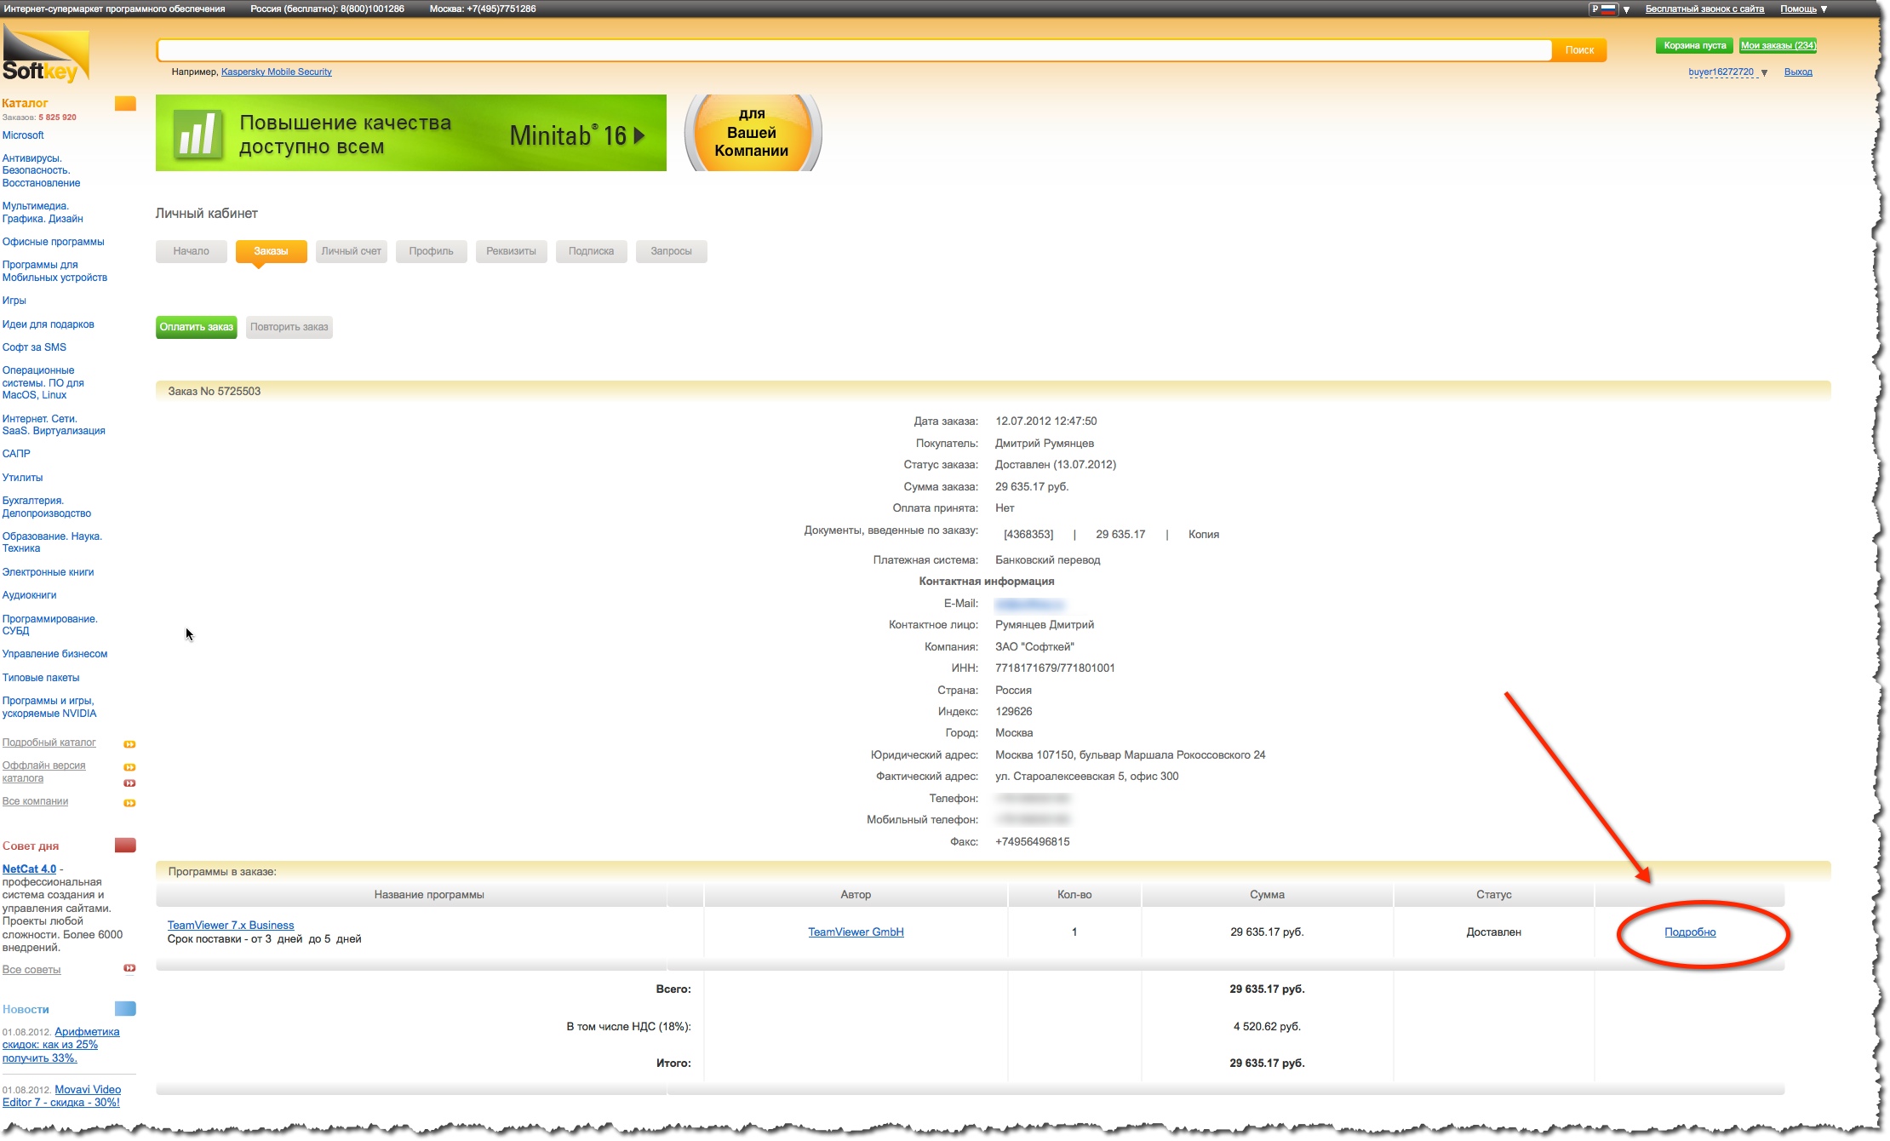Screen dimensions: 1890x1141
Task: Click the blue Новости icon
Action: click(125, 1009)
